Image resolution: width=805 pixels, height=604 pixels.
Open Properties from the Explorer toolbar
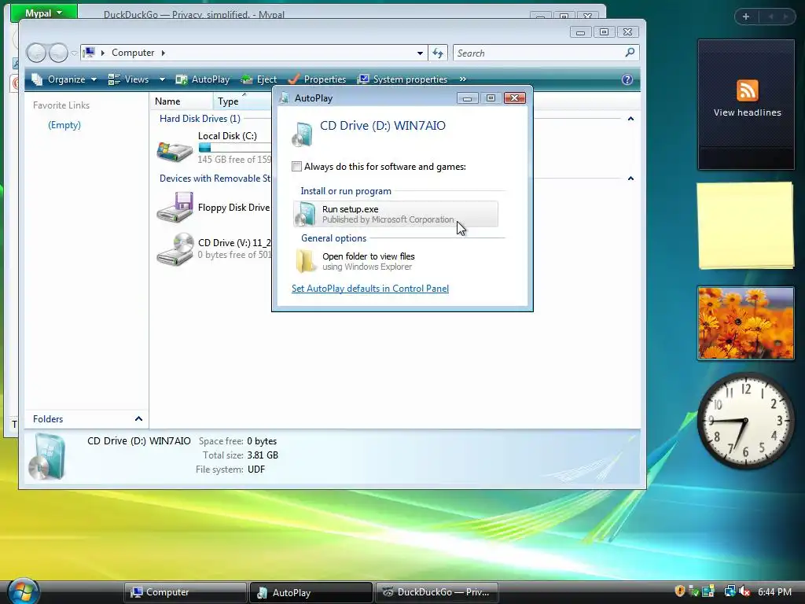click(317, 79)
